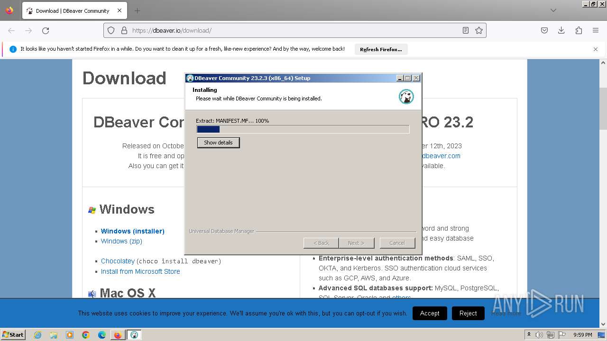Click the Windows flag logo icon
The width and height of the screenshot is (607, 341).
click(92, 210)
